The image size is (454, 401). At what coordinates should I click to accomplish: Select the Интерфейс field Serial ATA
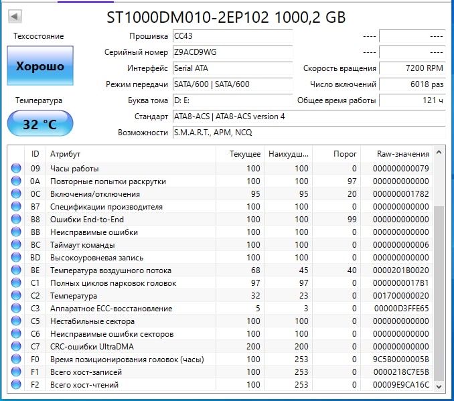coord(233,68)
